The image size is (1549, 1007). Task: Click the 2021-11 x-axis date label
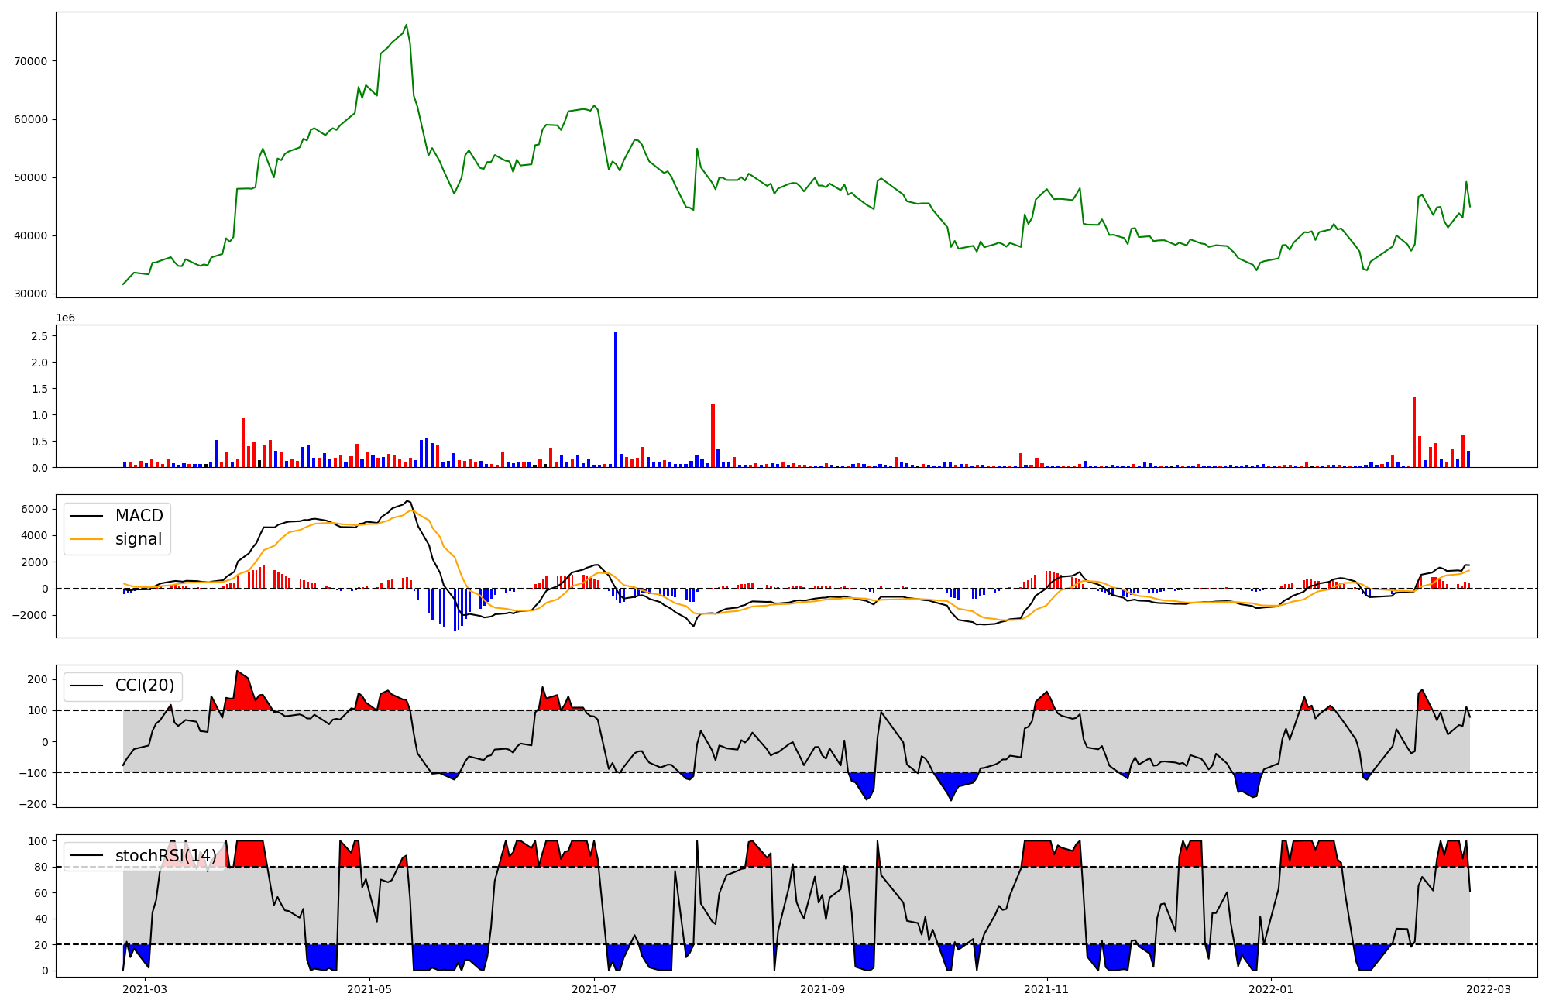pyautogui.click(x=1047, y=989)
